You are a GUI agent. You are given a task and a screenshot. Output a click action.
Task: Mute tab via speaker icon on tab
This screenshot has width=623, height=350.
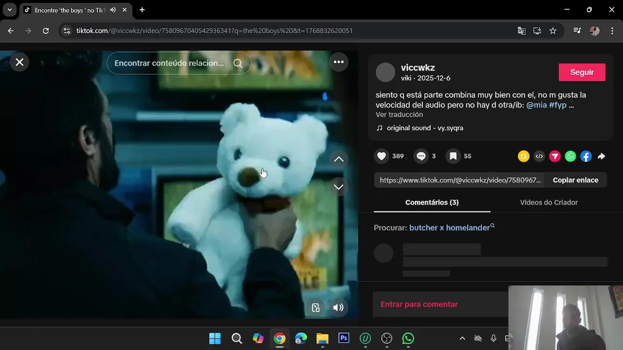[113, 10]
